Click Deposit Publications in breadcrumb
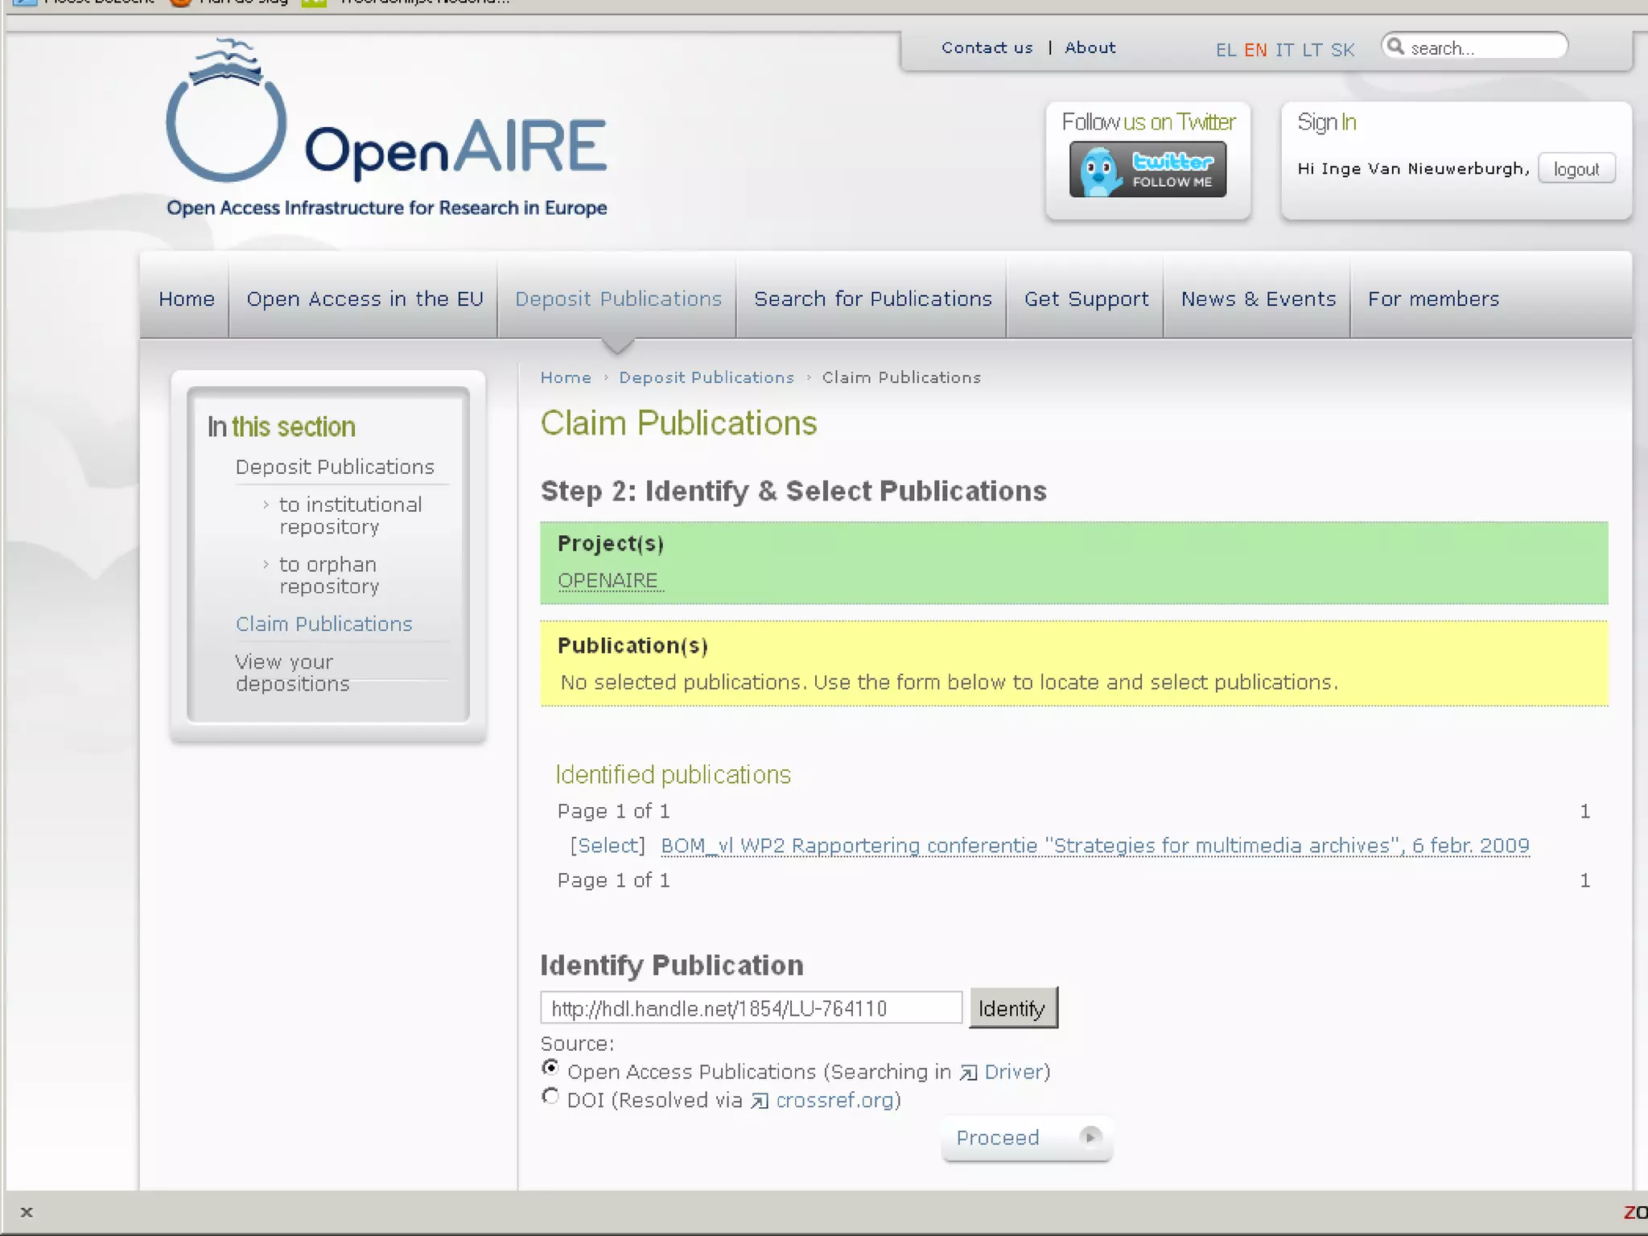1648x1236 pixels. point(706,377)
